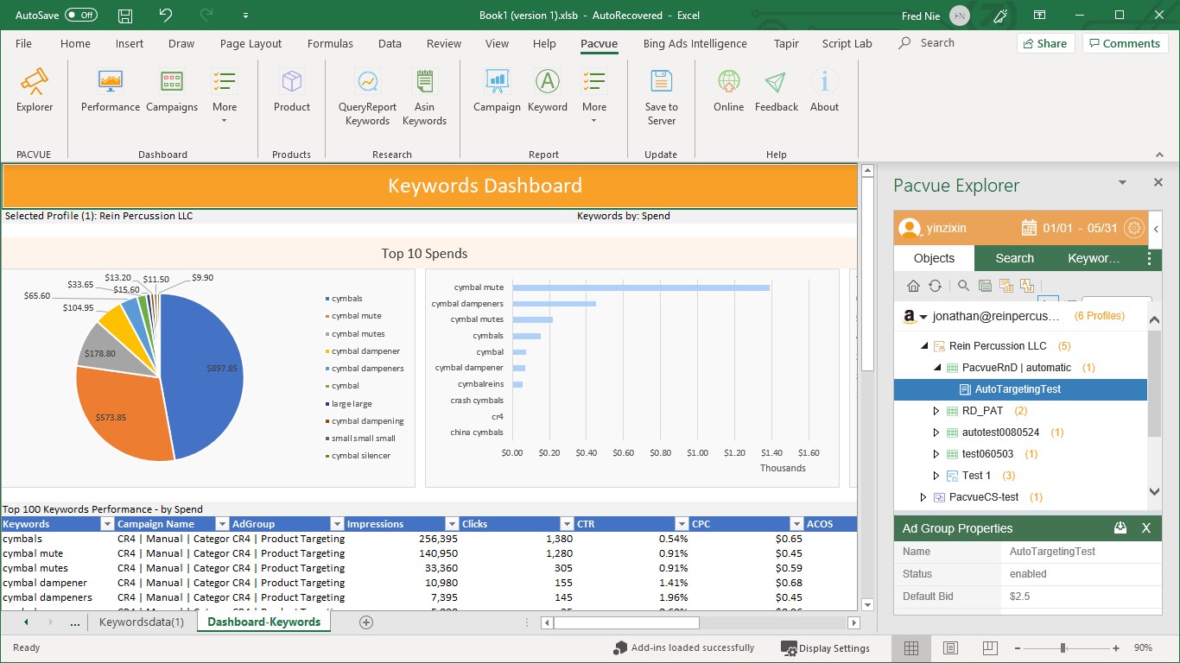The image size is (1180, 663).
Task: Open the Keywordsdata(1) sheet tab
Action: [x=142, y=622]
